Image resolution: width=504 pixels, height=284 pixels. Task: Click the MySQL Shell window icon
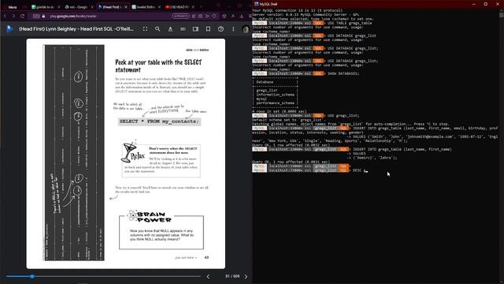[256, 4]
